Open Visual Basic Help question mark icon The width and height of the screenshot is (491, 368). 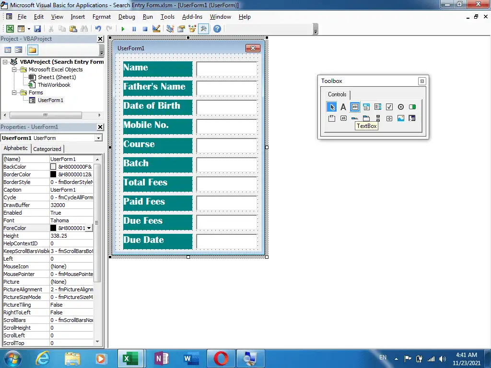pos(217,29)
